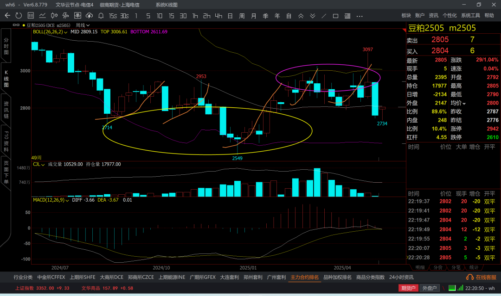Open the 中金所CFFEX bottom tab
The width and height of the screenshot is (501, 296).
51,277
